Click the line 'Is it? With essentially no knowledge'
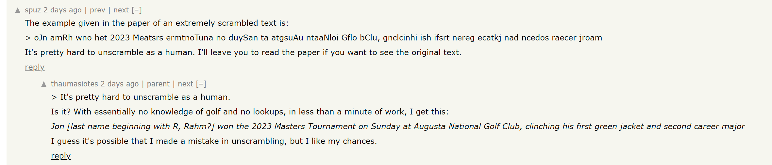Viewport: 772px width, 165px height. point(250,112)
